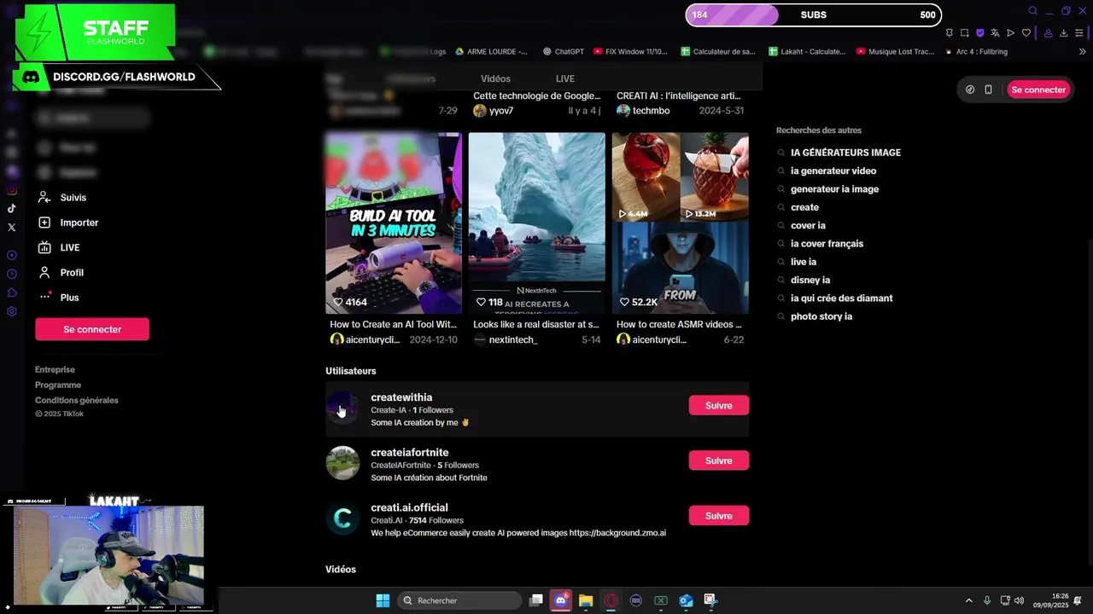The width and height of the screenshot is (1093, 614).
Task: Open the Opera easy setup menu icon
Action: pos(1080,33)
